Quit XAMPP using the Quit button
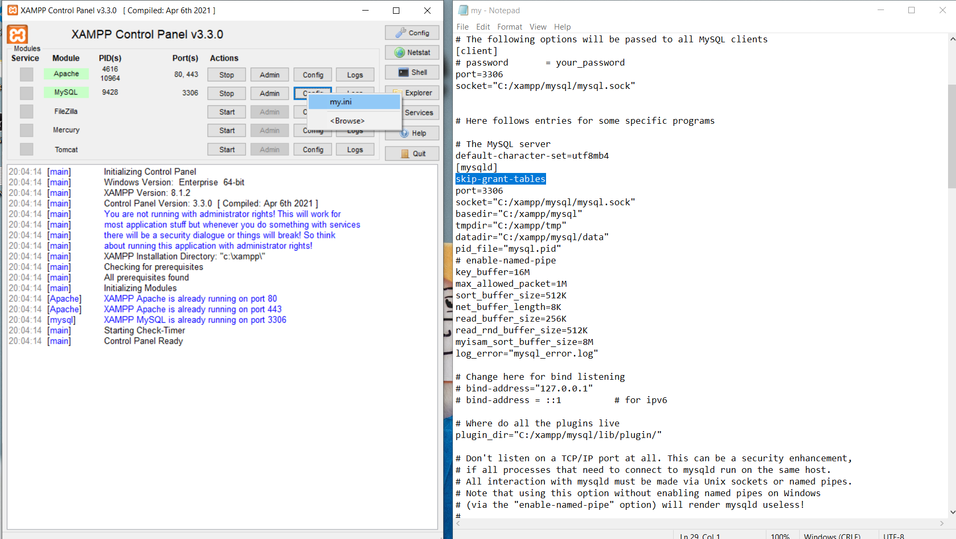The height and width of the screenshot is (539, 956). coord(412,153)
